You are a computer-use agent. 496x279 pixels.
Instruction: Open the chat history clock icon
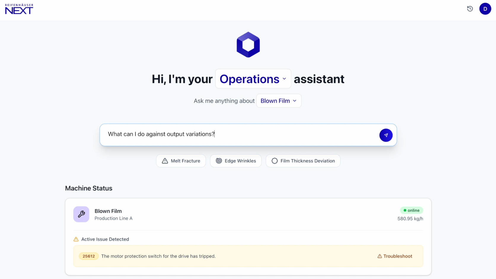[470, 9]
